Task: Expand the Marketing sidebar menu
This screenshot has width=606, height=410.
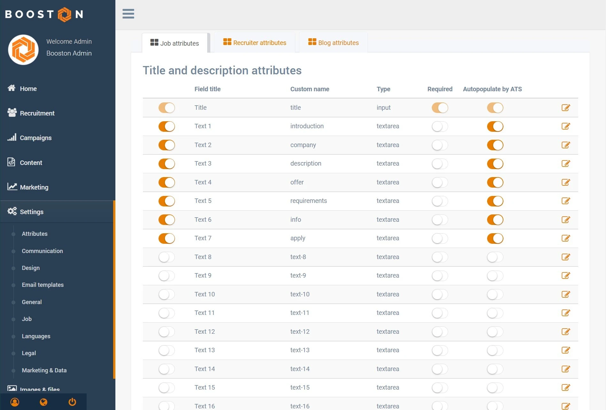Action: tap(34, 187)
